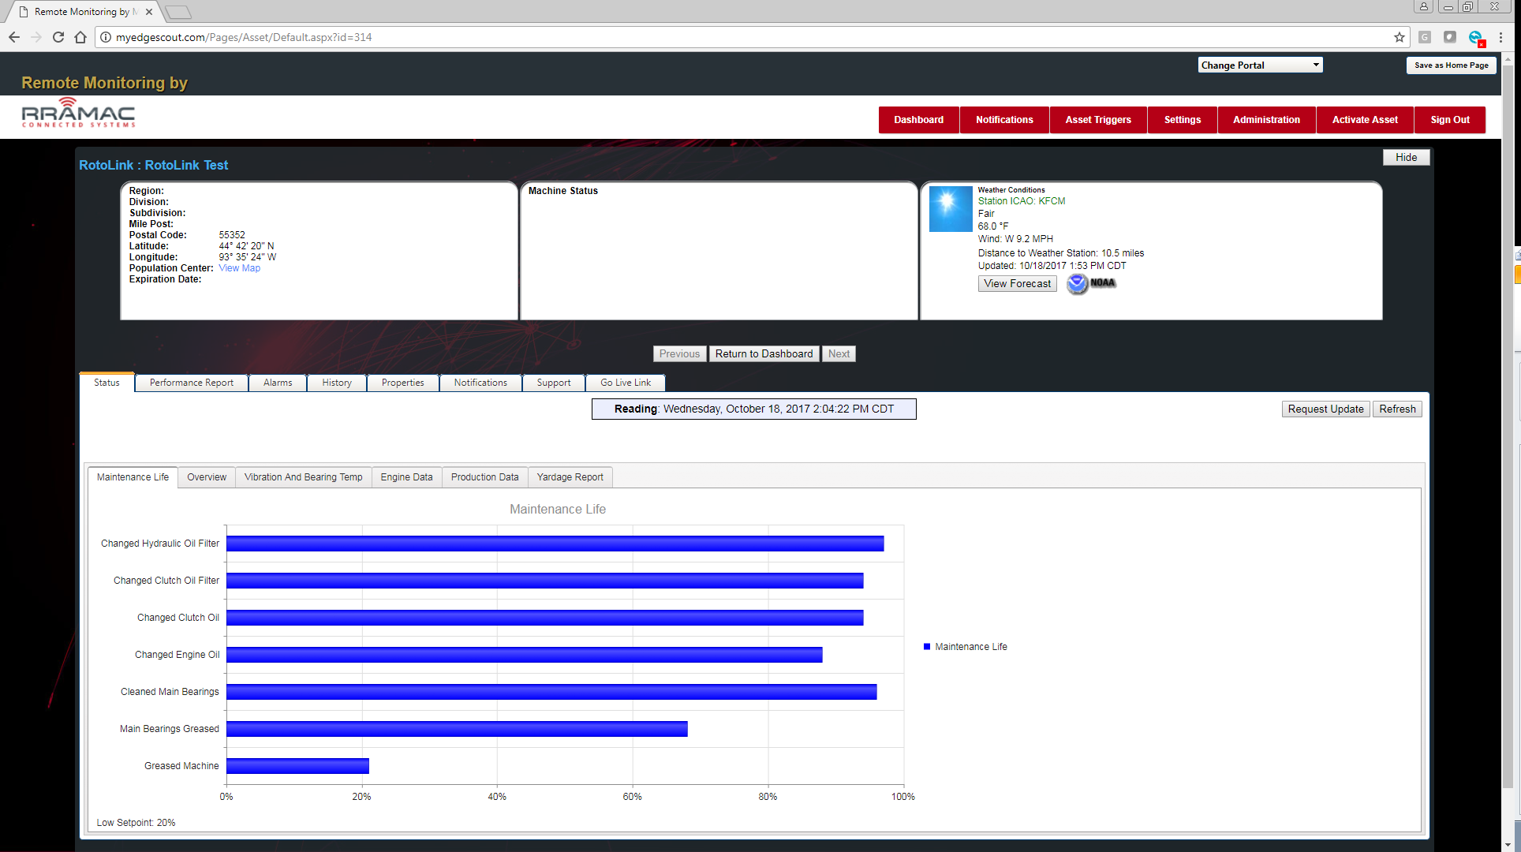Click the RRAMAC Connected Systems logo

coord(78,111)
